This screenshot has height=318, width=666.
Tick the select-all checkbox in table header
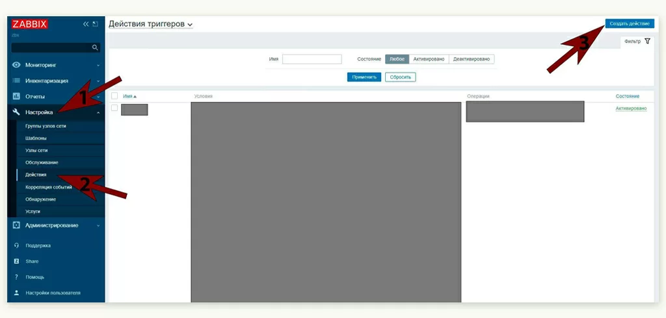(x=114, y=96)
